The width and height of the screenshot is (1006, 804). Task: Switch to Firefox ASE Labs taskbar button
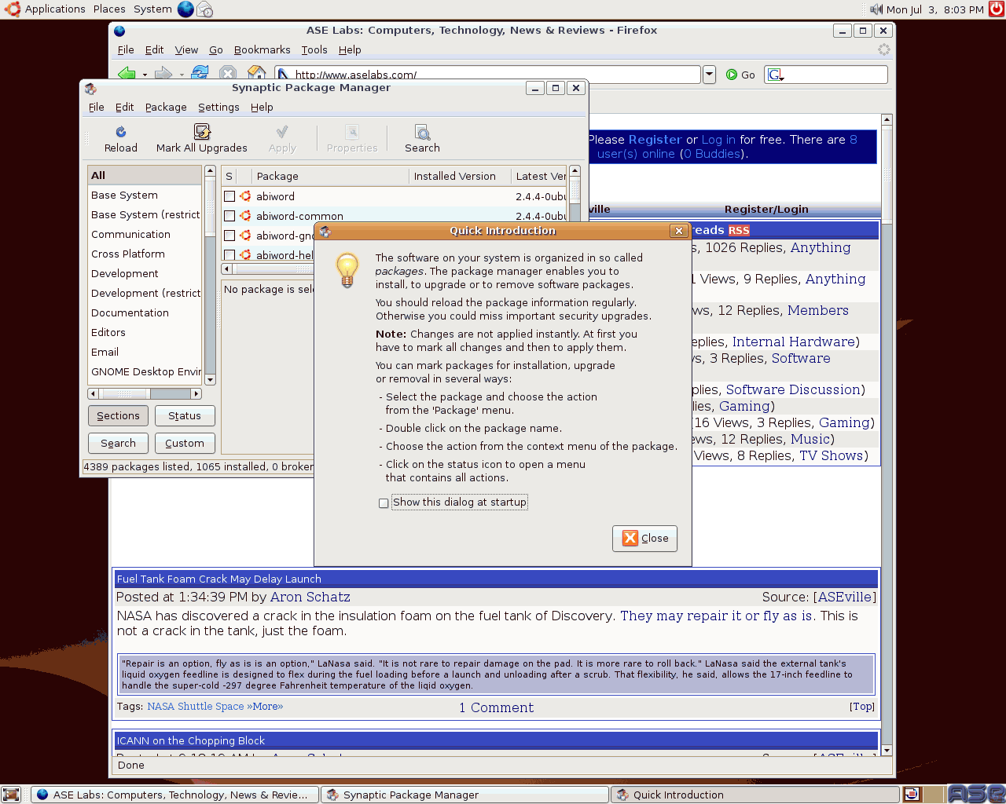(174, 795)
